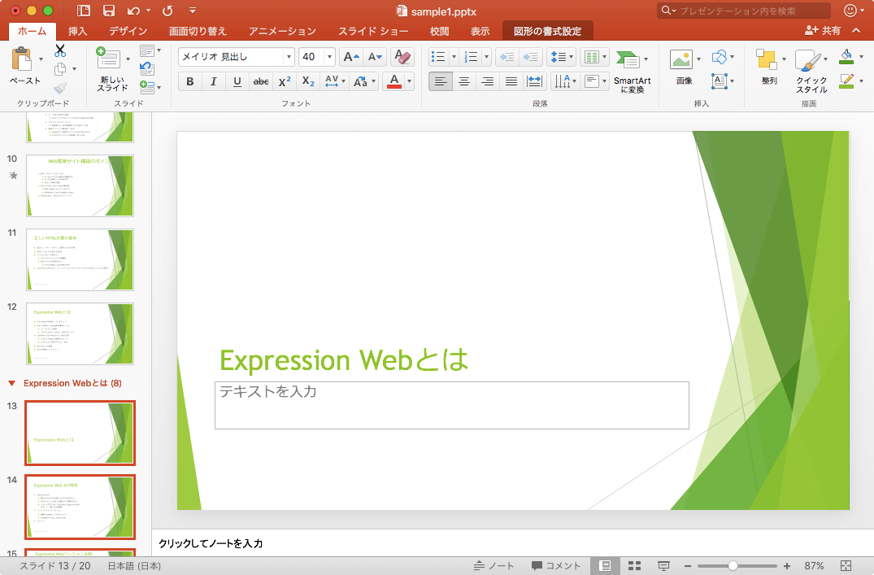Open the スライド ショー ribbon tab

[x=373, y=31]
